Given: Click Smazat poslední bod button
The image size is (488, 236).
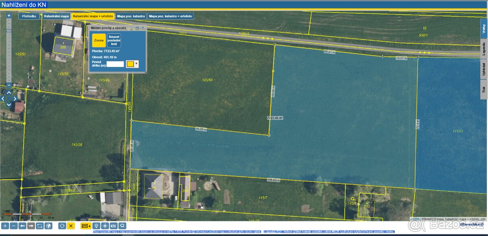Looking at the screenshot, I should pyautogui.click(x=114, y=41).
